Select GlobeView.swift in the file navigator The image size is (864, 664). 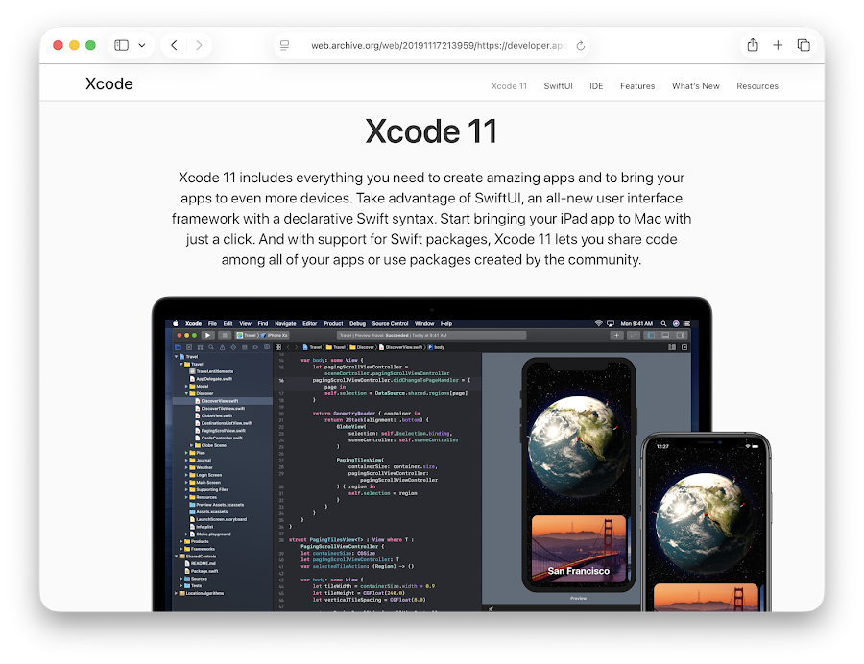[214, 415]
